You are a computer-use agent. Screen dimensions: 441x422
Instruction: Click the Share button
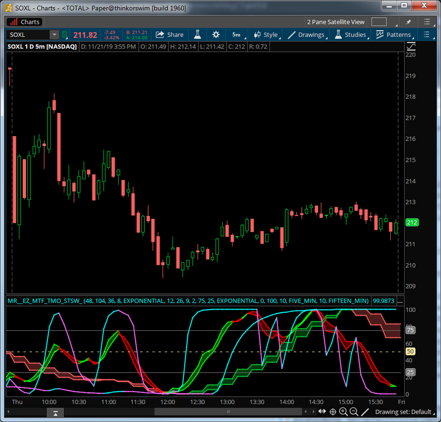(169, 35)
